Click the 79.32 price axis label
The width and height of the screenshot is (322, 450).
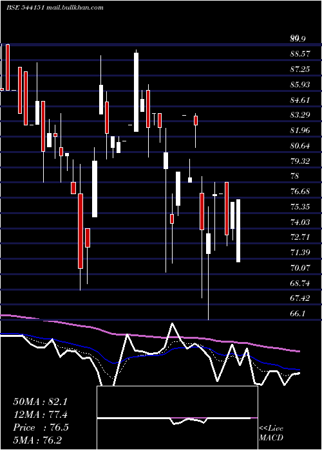(301, 161)
